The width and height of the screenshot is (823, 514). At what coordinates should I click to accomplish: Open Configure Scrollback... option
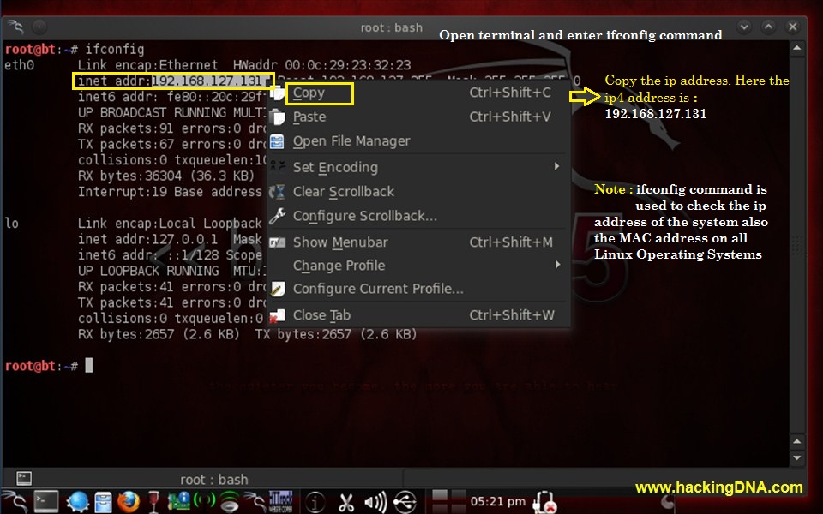pos(418,216)
